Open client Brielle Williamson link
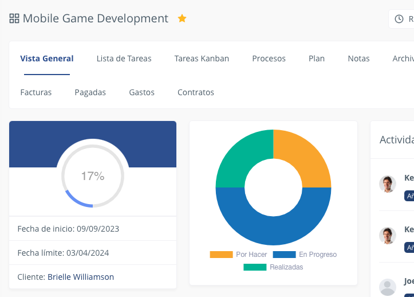Viewport: 414px width, 297px height. 81,277
